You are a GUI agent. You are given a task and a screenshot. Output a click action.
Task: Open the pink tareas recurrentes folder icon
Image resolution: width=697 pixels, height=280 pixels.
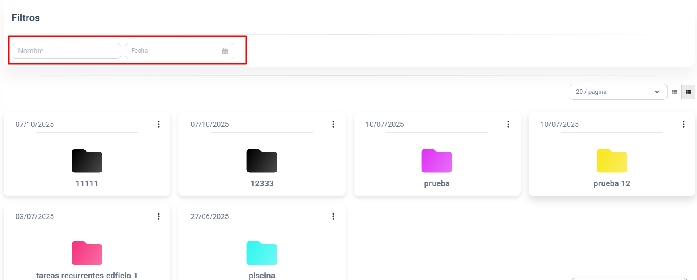click(87, 253)
